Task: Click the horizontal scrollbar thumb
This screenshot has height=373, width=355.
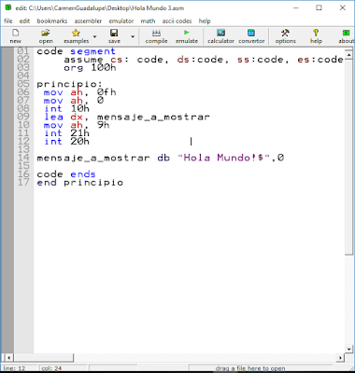Action: 43,358
